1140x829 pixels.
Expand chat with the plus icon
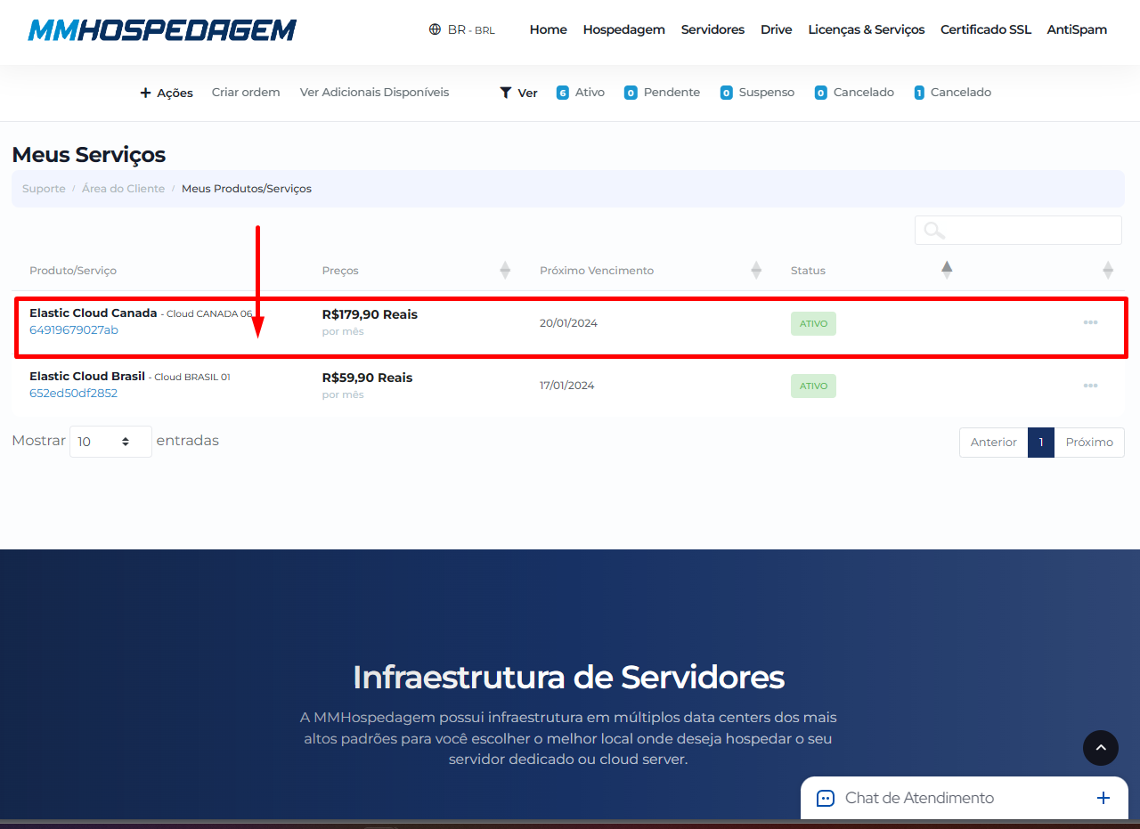point(1103,798)
